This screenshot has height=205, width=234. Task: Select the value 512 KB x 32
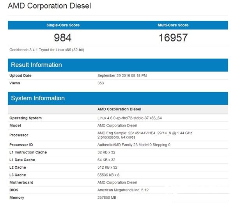tap(107, 168)
